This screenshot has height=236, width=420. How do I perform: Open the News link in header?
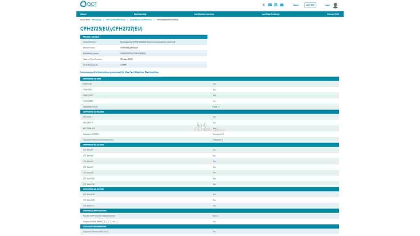tap(296, 5)
